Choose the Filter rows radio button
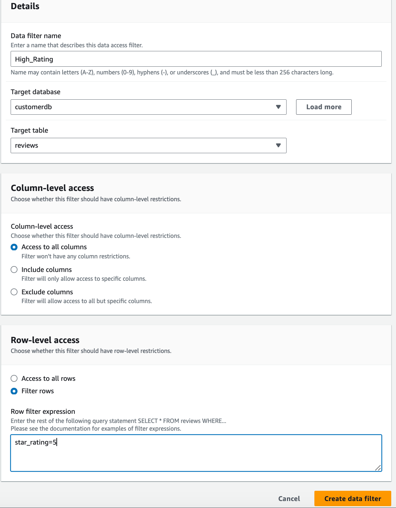The width and height of the screenshot is (396, 508). click(x=14, y=391)
